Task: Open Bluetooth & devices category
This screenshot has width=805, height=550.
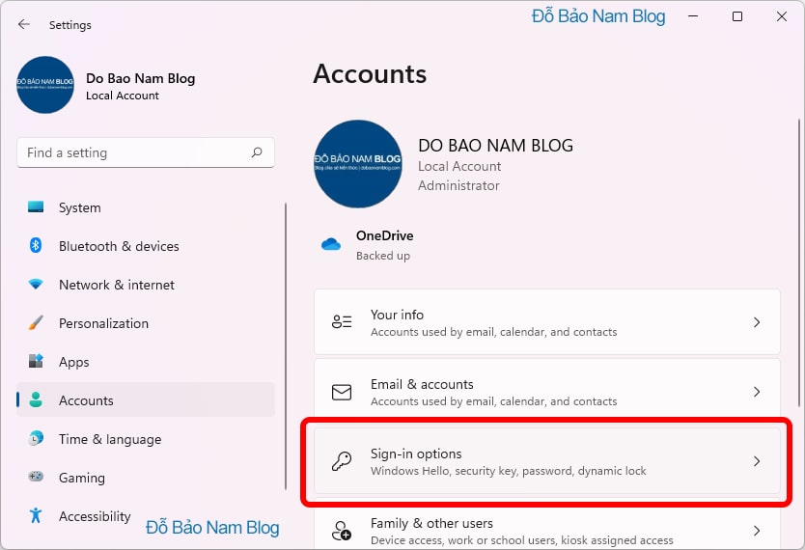Action: (146, 246)
